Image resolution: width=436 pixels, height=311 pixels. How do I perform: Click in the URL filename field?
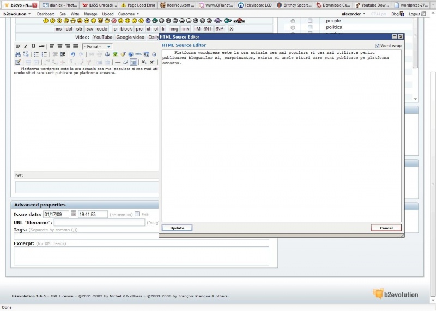(x=99, y=222)
